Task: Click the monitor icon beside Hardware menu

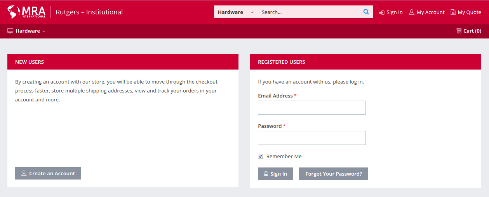Action: [10, 31]
